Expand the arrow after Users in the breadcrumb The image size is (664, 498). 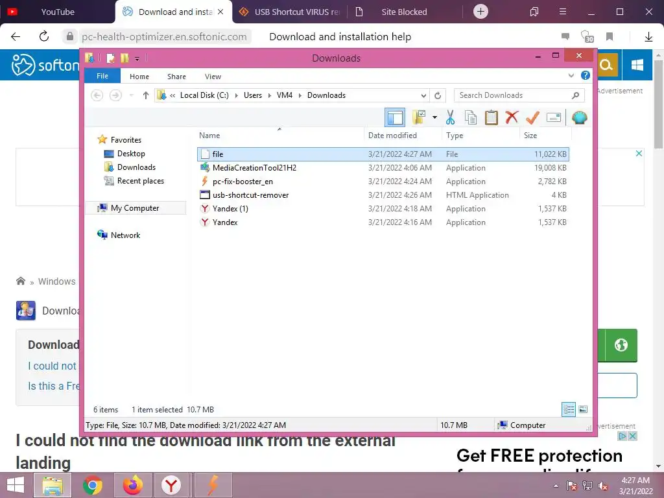tap(269, 96)
